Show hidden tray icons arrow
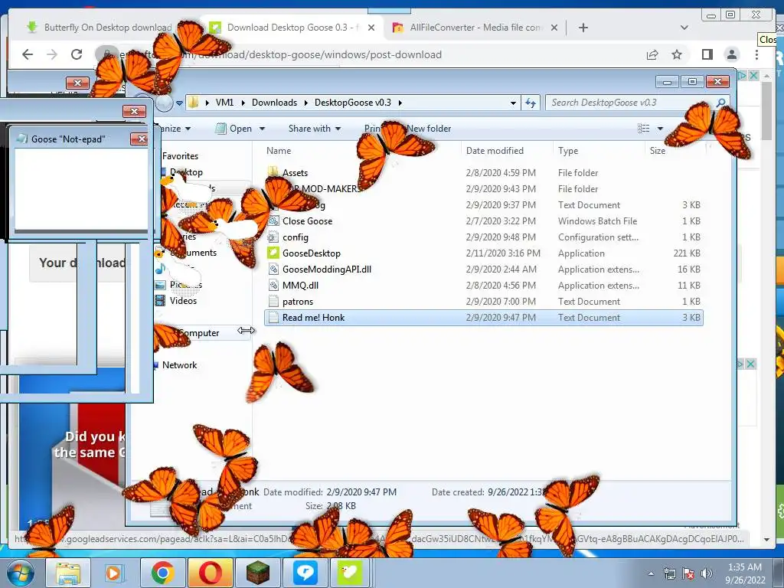The image size is (784, 588). point(651,573)
